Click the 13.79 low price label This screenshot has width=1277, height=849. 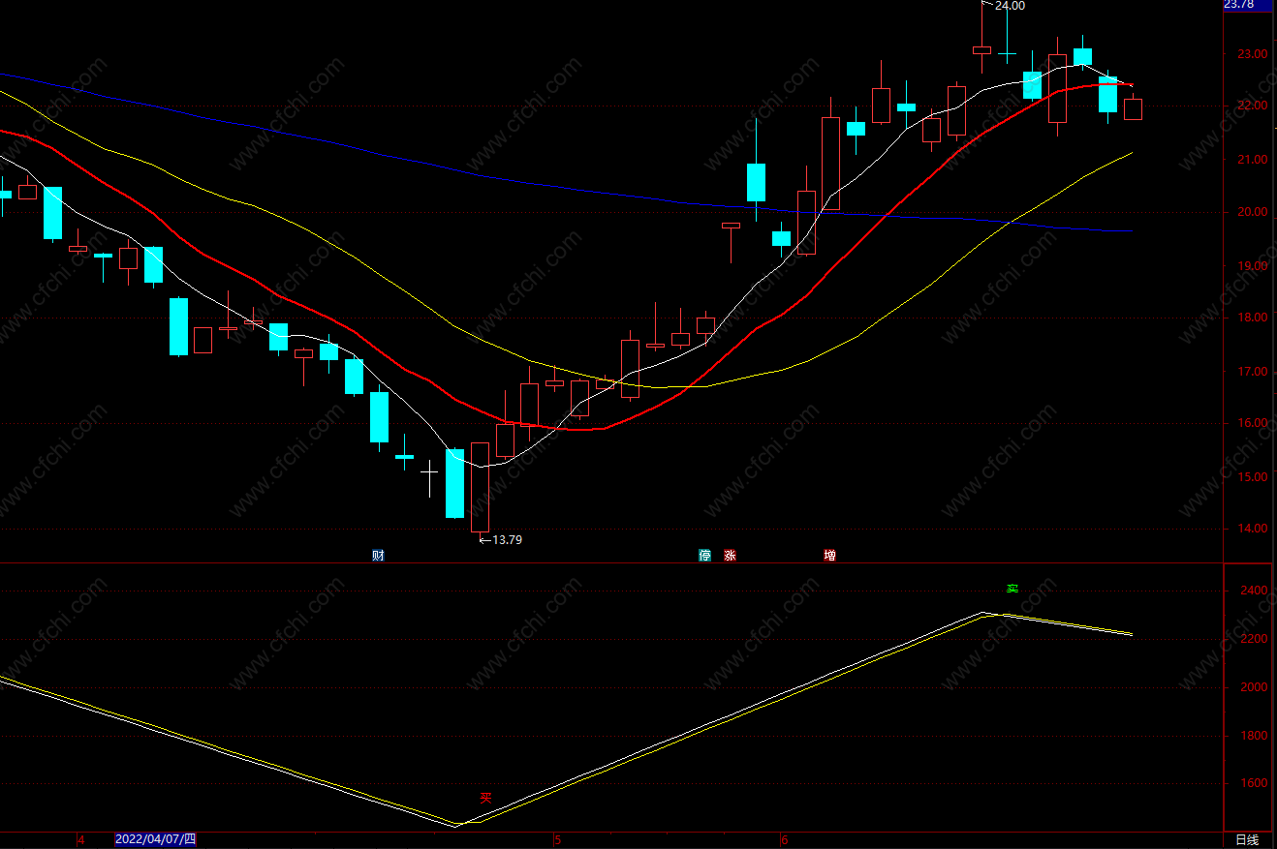507,540
